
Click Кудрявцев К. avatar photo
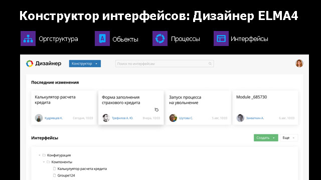(x=39, y=118)
